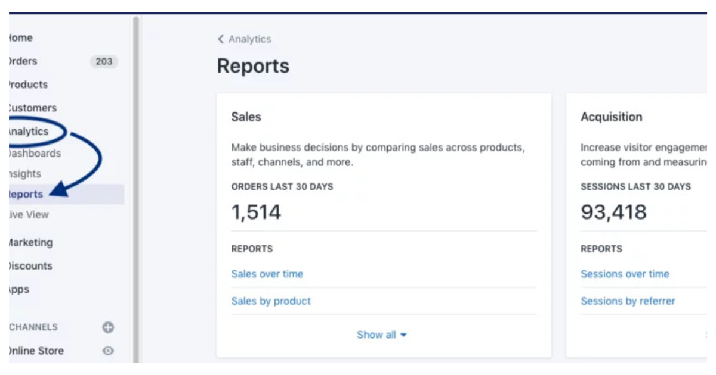716x375 pixels.
Task: Open the Customers section
Action: tap(32, 108)
